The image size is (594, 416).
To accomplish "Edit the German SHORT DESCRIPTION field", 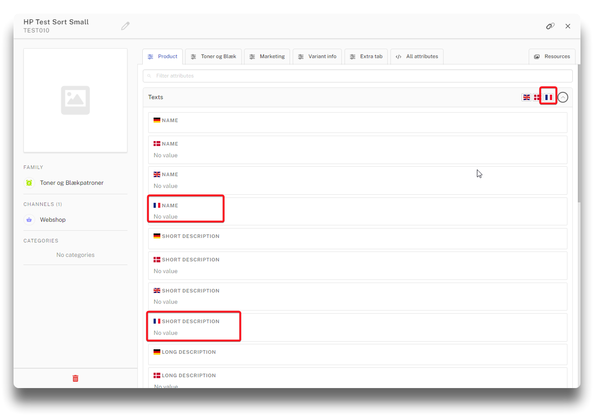I will pos(358,238).
